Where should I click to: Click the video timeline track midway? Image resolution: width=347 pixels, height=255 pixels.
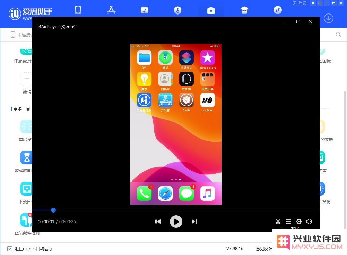pos(176,210)
